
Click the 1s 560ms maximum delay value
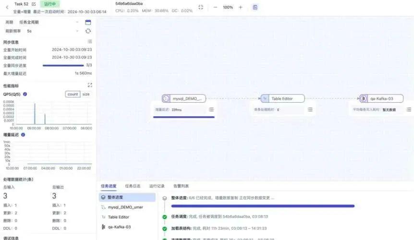point(83,73)
